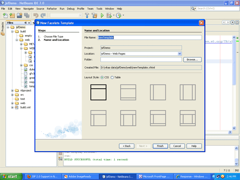Screen dimensions: 240x180
Task: Select the CSS layout style radio
Action: (x=102, y=77)
